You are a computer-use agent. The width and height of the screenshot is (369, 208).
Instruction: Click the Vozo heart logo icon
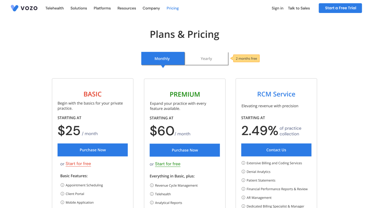14,8
